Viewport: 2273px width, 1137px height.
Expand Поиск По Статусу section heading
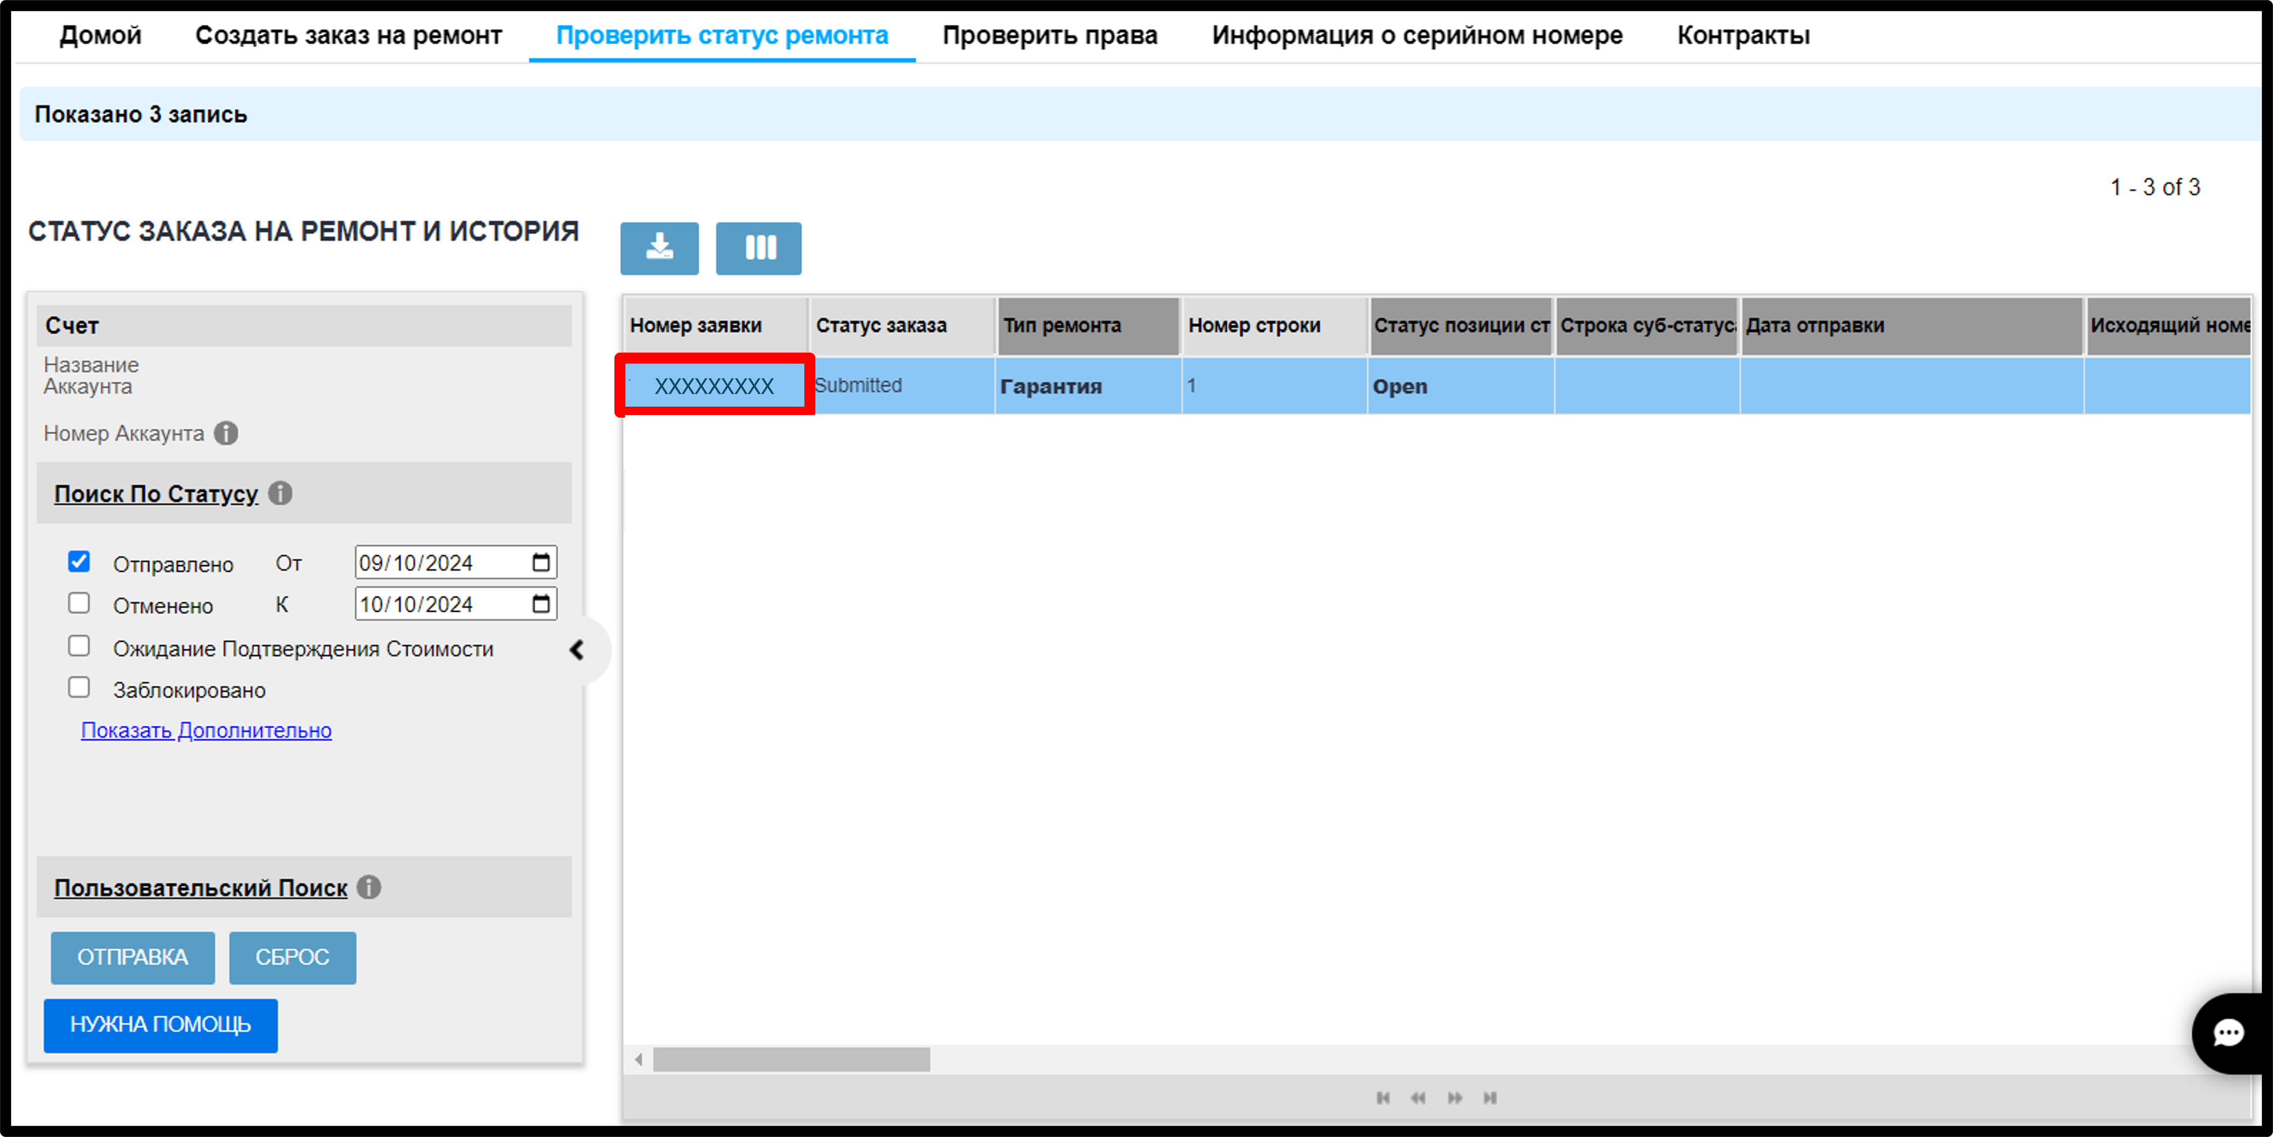156,493
